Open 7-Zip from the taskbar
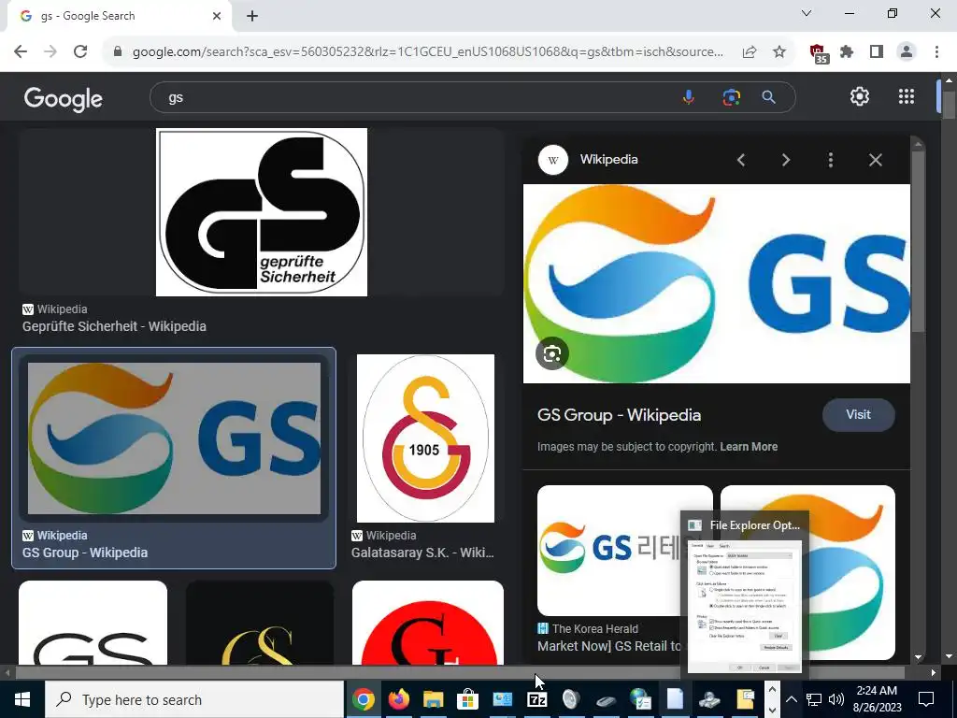 click(x=537, y=699)
